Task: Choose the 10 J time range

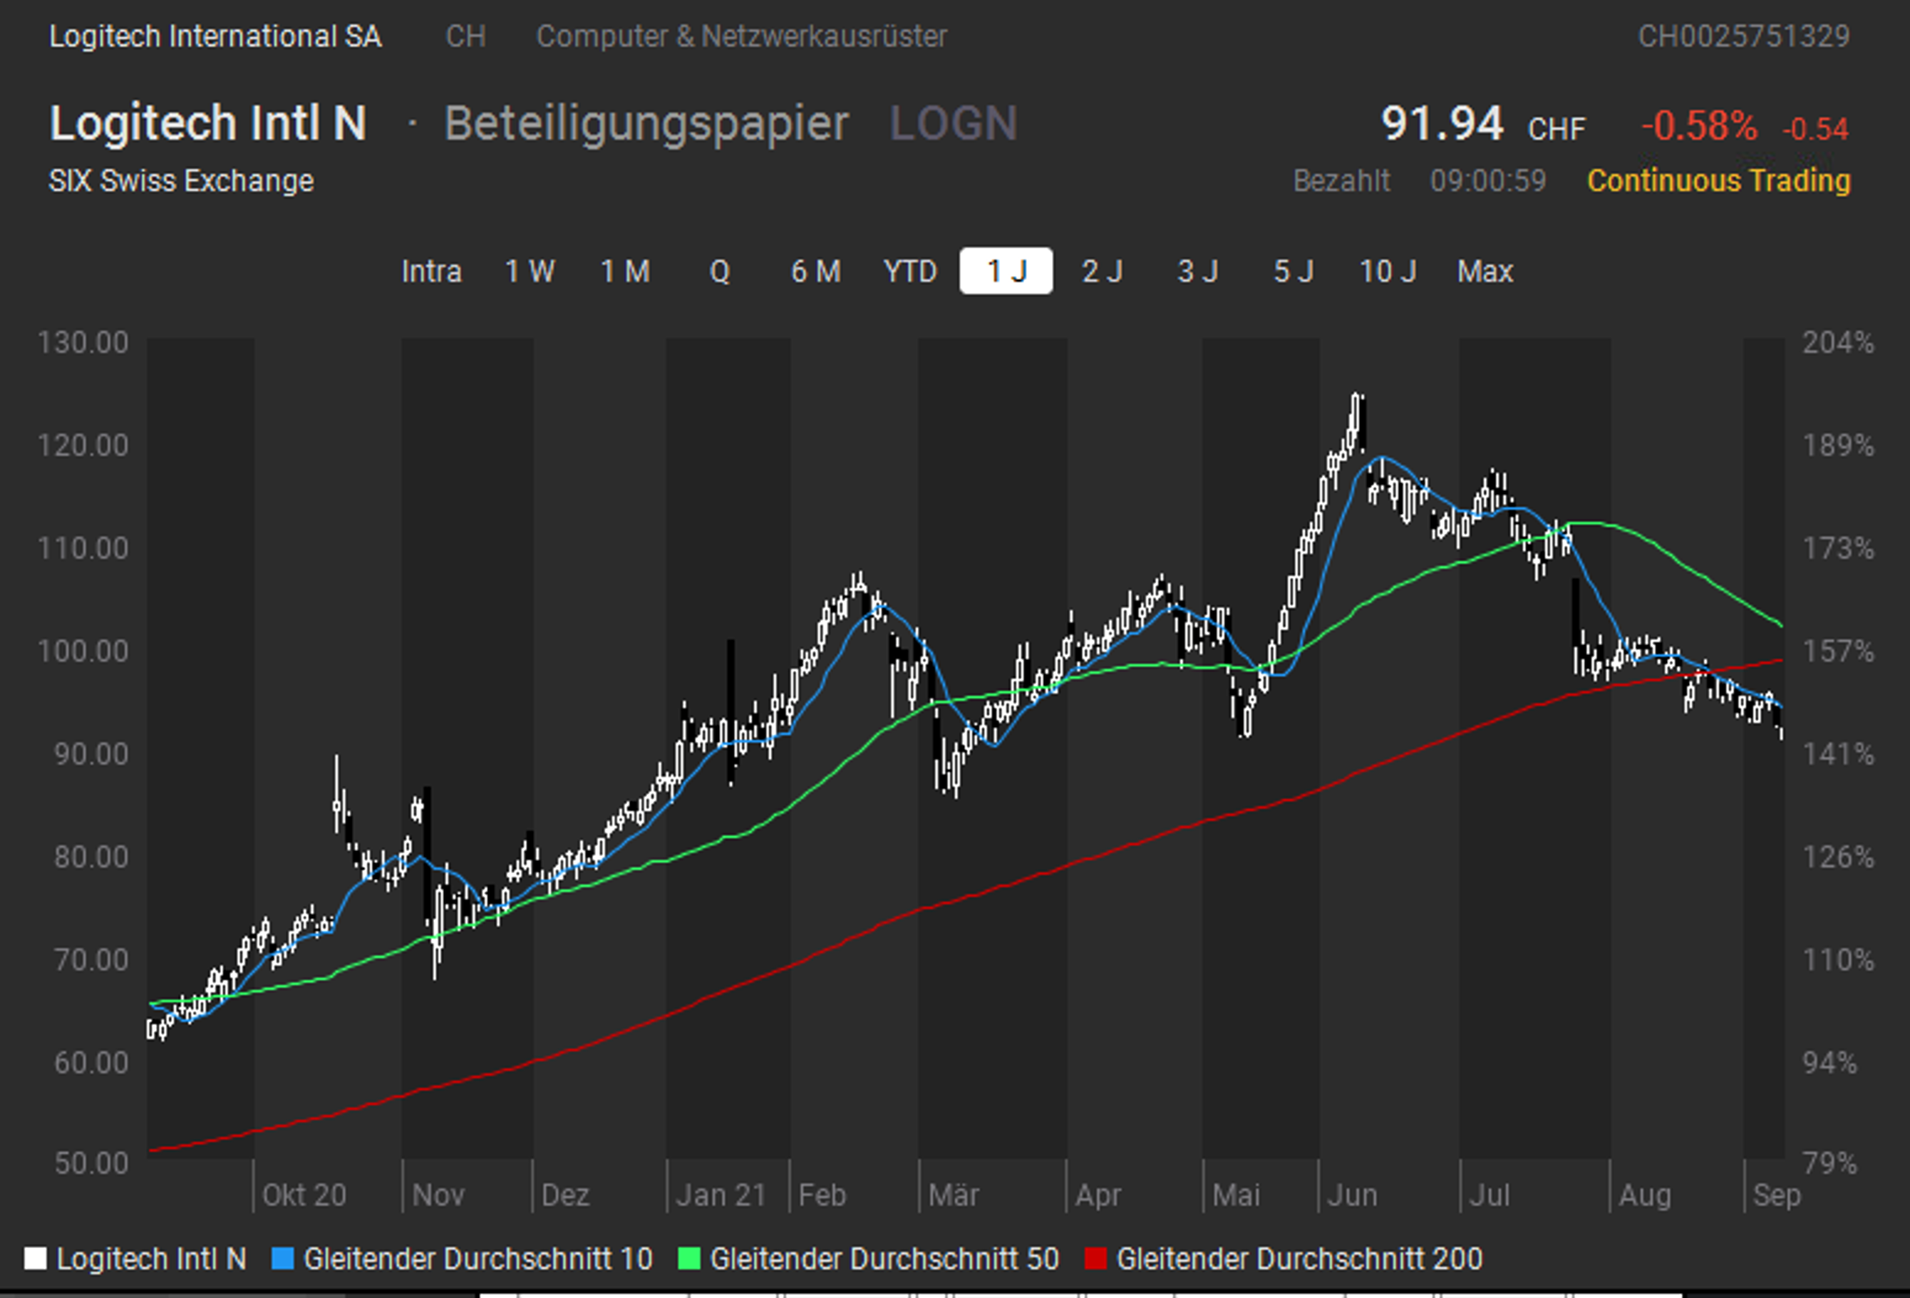Action: tap(1388, 272)
